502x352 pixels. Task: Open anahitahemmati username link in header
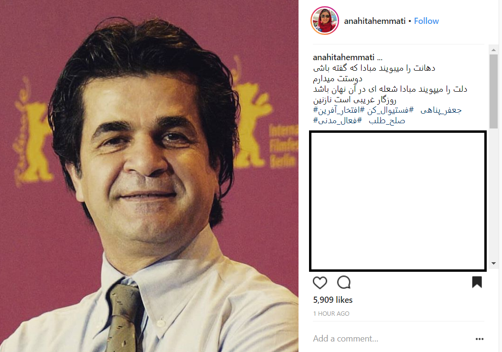pyautogui.click(x=374, y=21)
